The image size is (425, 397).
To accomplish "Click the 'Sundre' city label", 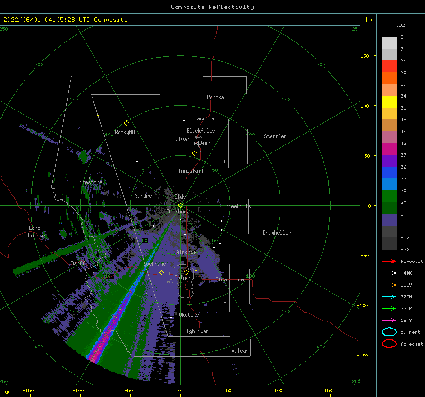I will click(143, 195).
